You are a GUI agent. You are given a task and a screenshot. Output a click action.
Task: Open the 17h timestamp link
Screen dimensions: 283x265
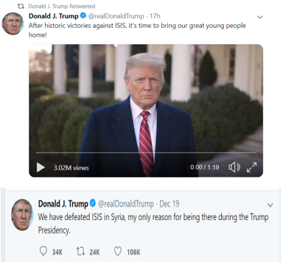(x=155, y=16)
